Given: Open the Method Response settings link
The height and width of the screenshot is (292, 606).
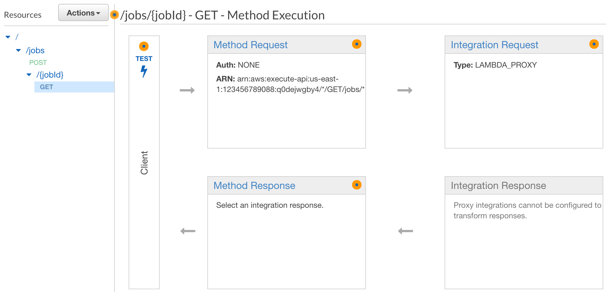Looking at the screenshot, I should pos(254,186).
